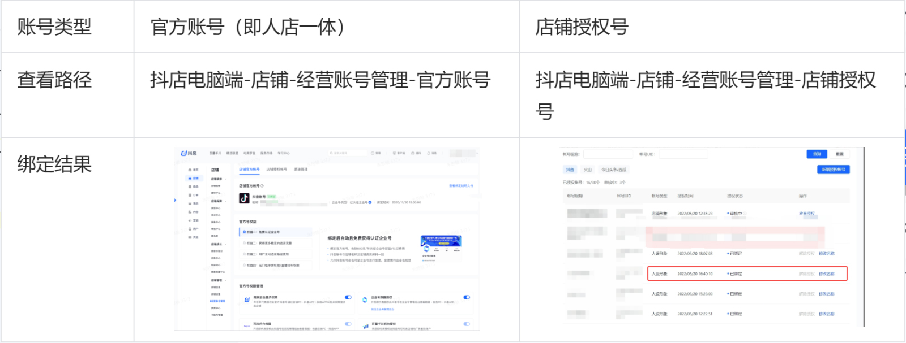Click the 企业号数据授权 card icon

point(365,300)
